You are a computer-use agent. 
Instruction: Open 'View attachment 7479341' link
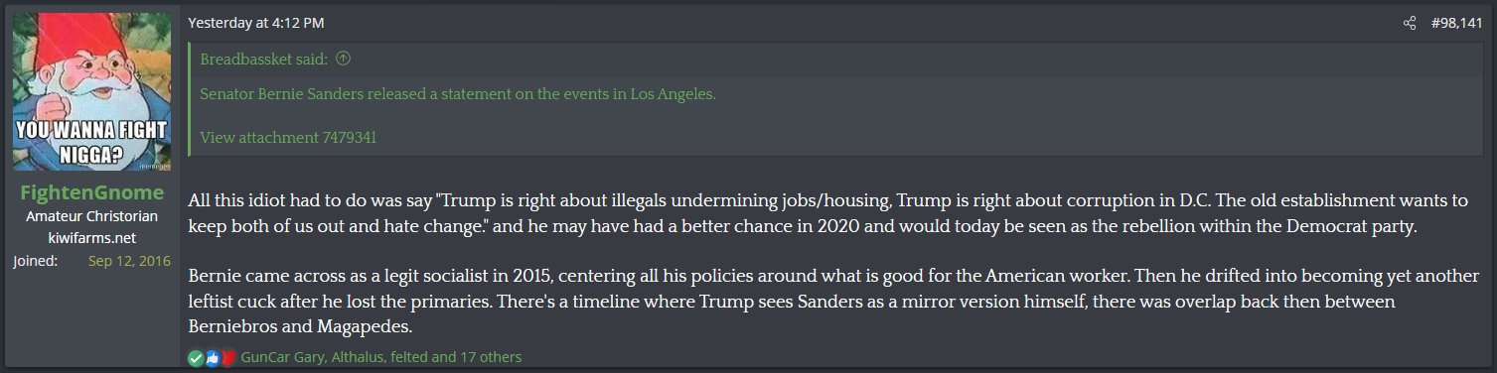pyautogui.click(x=288, y=137)
